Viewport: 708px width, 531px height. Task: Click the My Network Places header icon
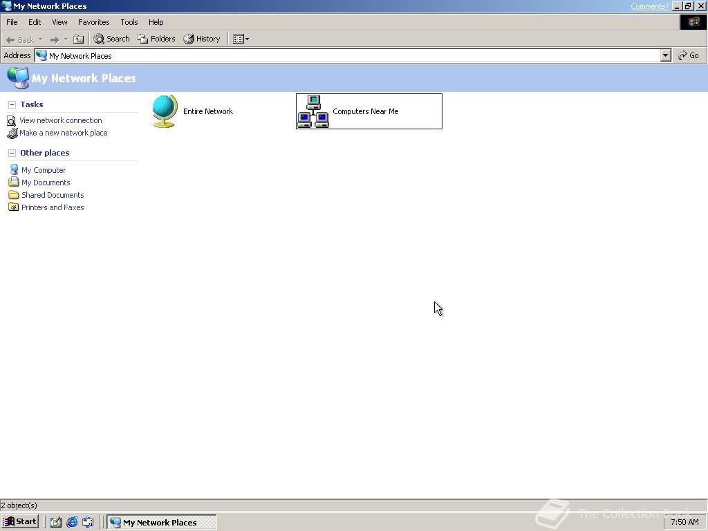point(18,77)
